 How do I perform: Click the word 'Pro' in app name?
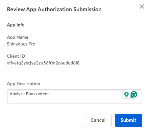[32, 44]
